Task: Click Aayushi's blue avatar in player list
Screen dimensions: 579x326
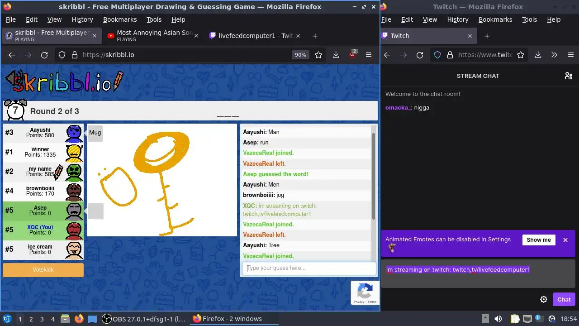Action: 74,133
